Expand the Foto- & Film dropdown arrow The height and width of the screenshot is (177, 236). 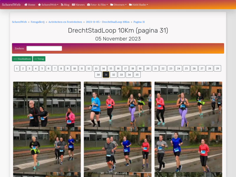(107, 5)
